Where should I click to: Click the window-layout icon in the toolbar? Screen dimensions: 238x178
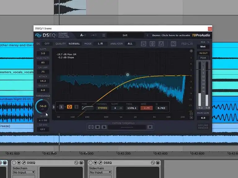(143, 44)
